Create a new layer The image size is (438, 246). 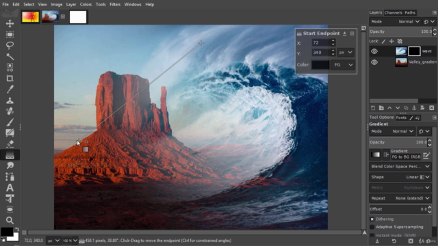(373, 108)
